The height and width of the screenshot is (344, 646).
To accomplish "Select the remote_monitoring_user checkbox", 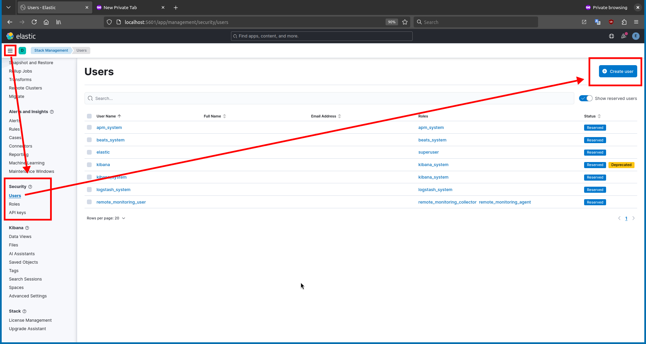I will 89,202.
